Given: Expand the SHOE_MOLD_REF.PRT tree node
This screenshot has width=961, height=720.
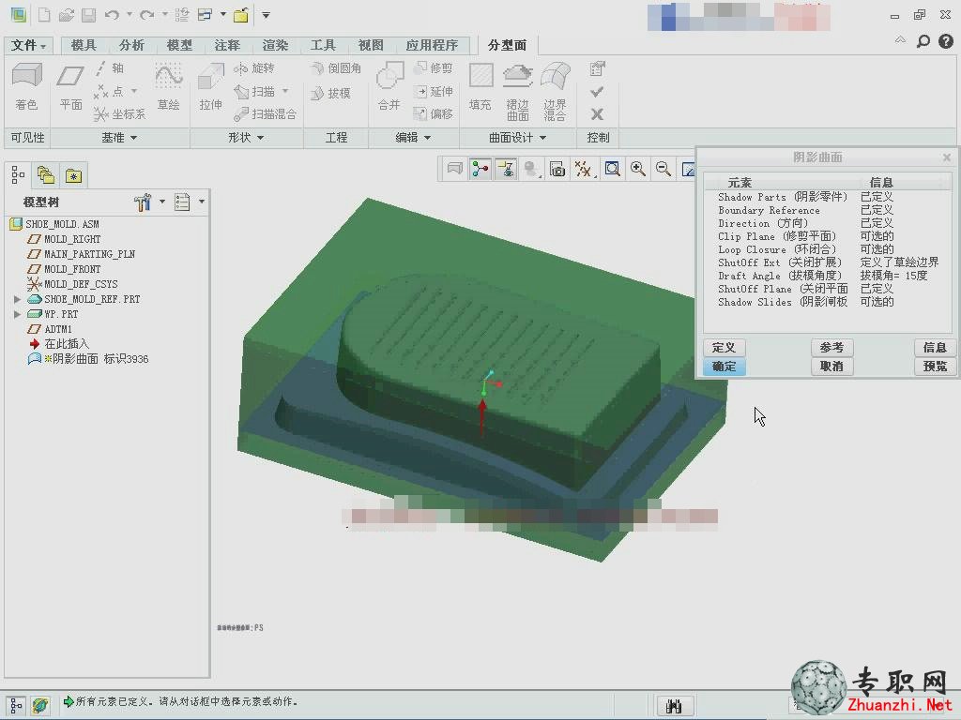Looking at the screenshot, I should (17, 299).
